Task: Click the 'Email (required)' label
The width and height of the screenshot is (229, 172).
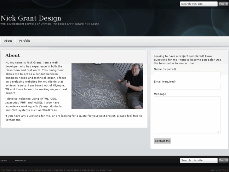Action: [x=165, y=82]
